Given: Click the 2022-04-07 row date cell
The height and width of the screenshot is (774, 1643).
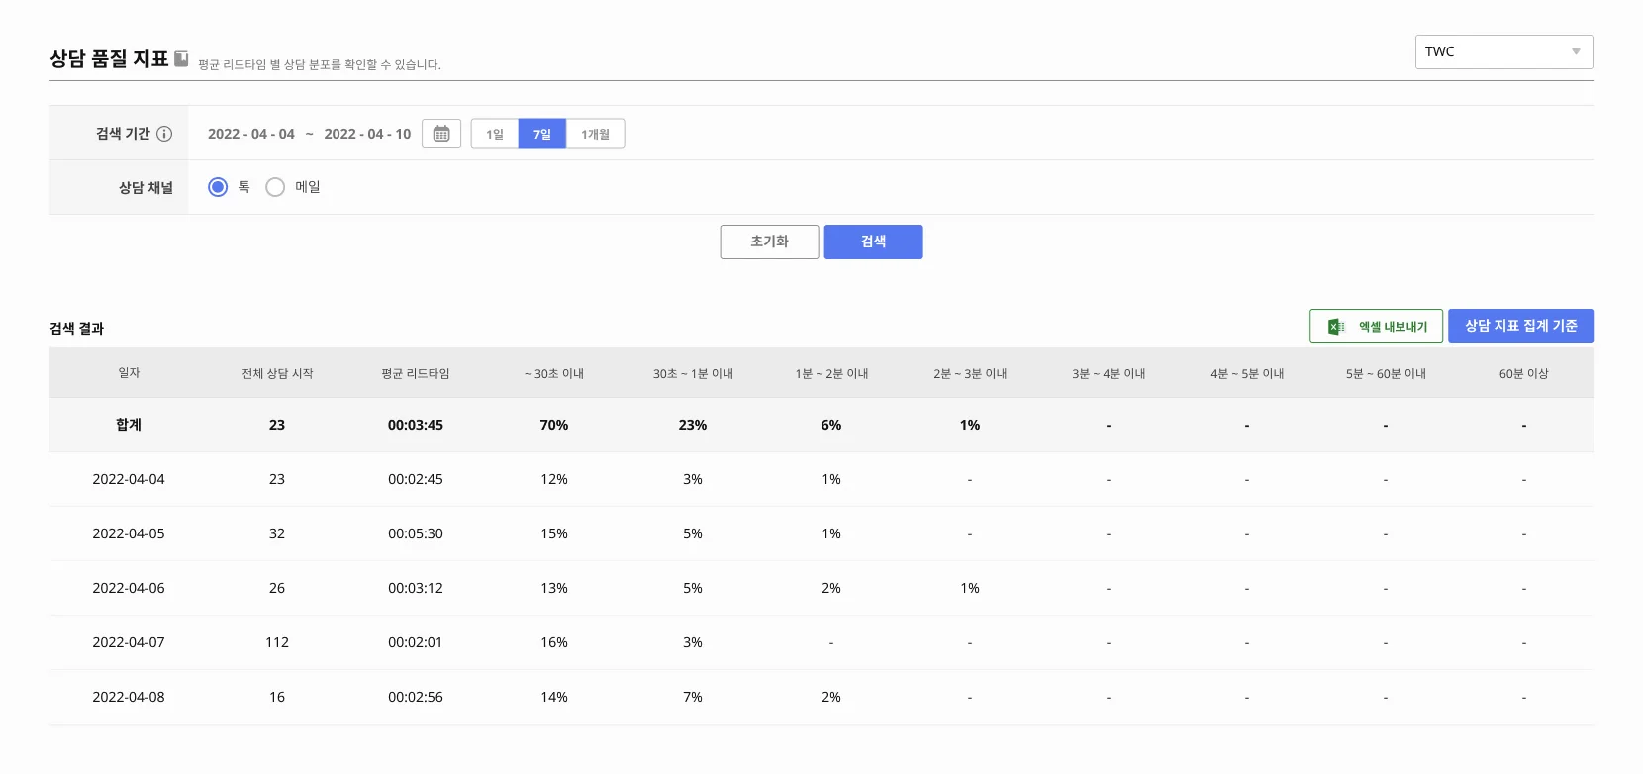Looking at the screenshot, I should tap(129, 642).
